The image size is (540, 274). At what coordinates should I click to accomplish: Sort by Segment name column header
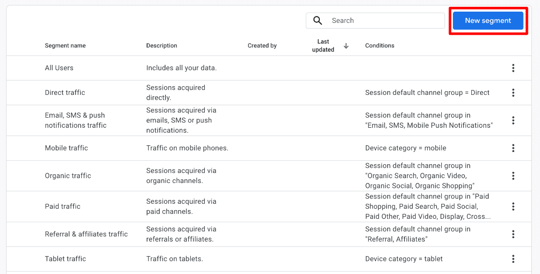pyautogui.click(x=65, y=46)
